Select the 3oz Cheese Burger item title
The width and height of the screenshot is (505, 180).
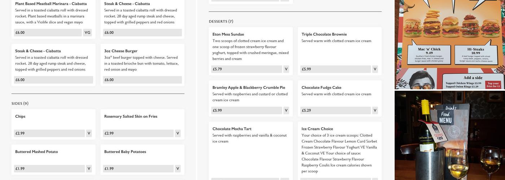pyautogui.click(x=121, y=51)
